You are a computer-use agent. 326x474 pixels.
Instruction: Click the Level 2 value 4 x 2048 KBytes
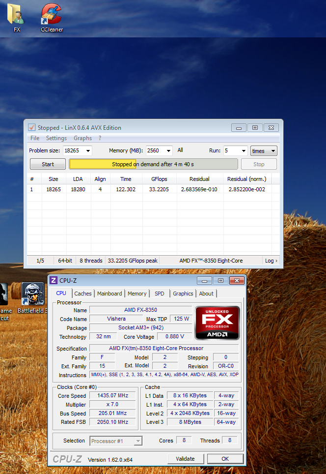[190, 413]
